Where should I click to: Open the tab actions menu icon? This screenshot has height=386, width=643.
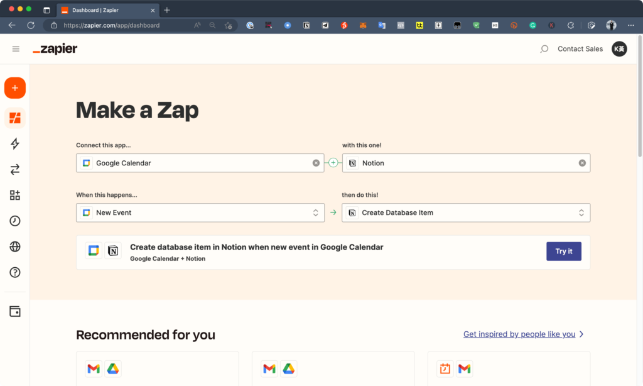point(46,10)
